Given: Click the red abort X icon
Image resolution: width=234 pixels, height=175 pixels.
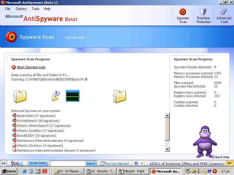Looking at the screenshot, I should tap(13, 67).
